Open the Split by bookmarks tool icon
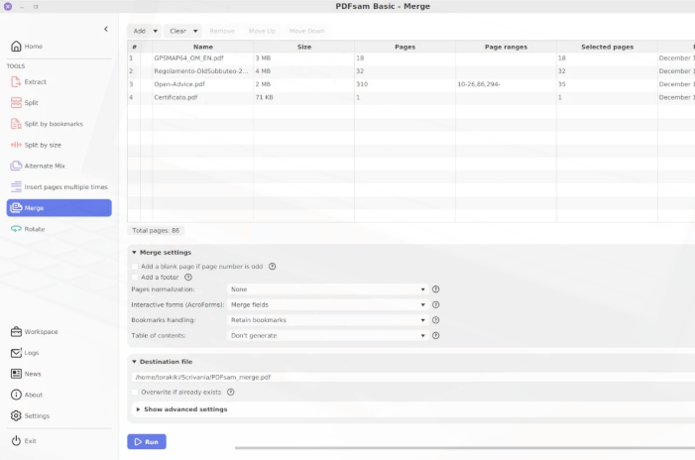 [16, 124]
